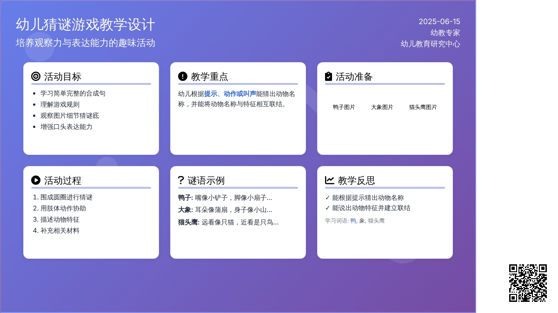The width and height of the screenshot is (558, 313).
Task: Click the highlighted text 提示、动作或叫声
Action: click(x=230, y=94)
